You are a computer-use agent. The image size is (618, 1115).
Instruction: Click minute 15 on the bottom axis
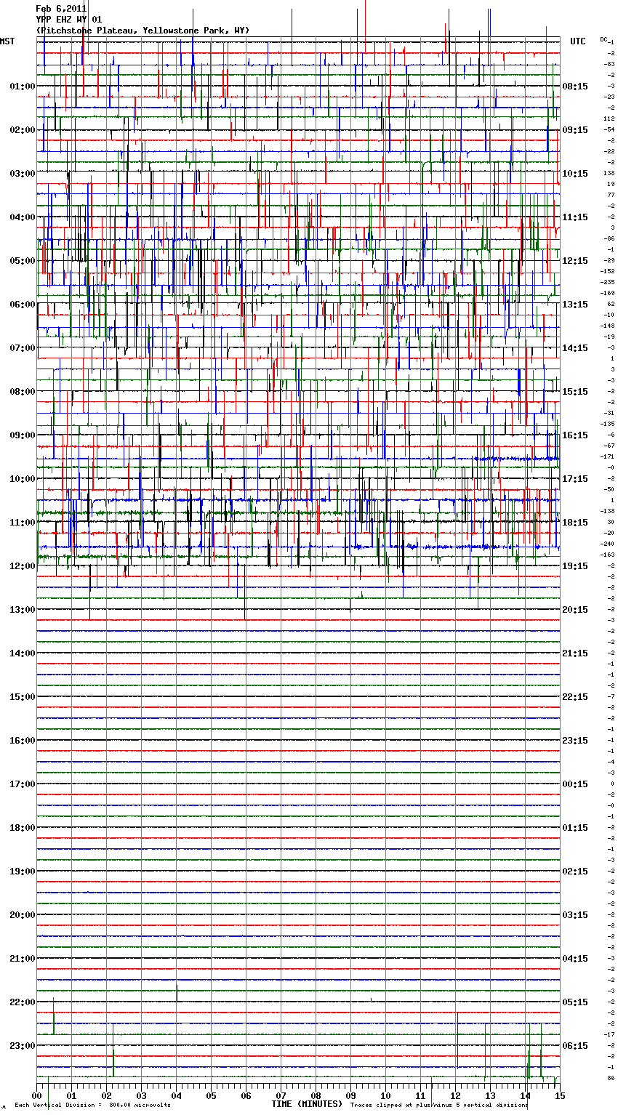[559, 1095]
